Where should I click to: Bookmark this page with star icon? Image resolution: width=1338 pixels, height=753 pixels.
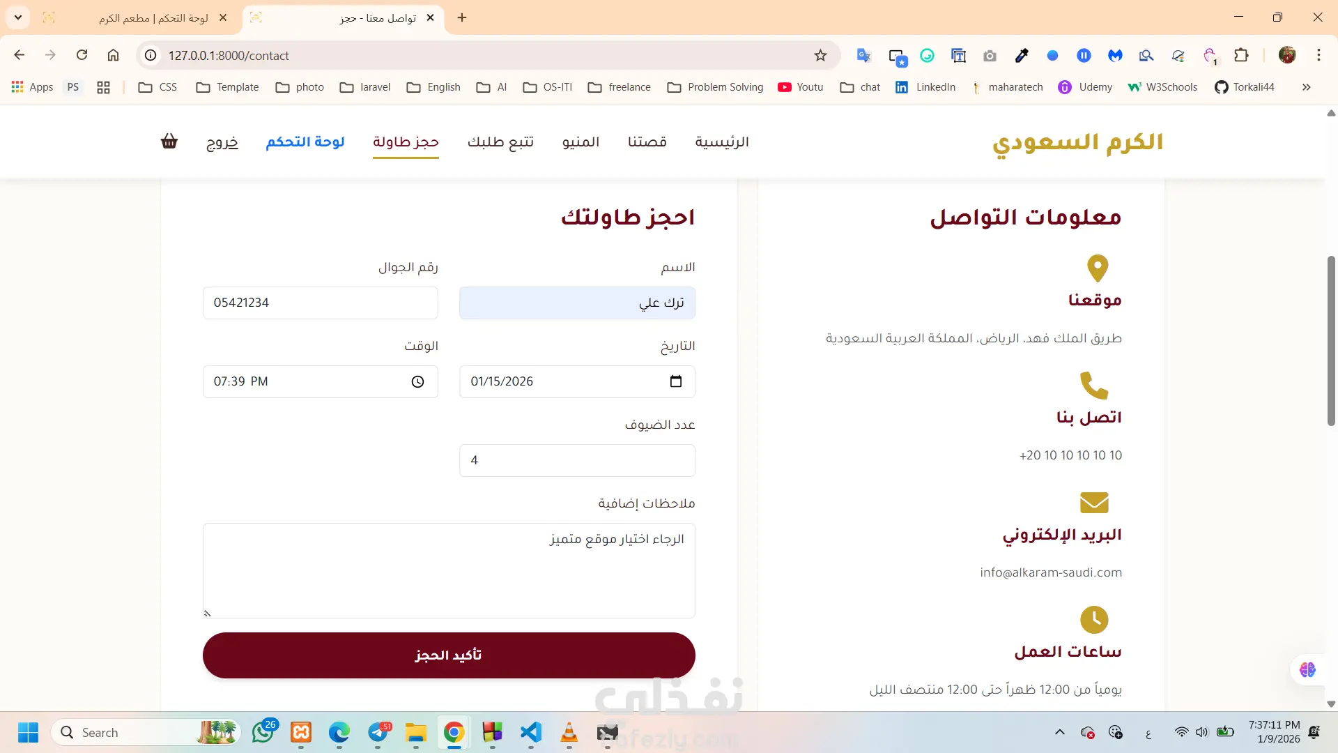click(x=820, y=55)
